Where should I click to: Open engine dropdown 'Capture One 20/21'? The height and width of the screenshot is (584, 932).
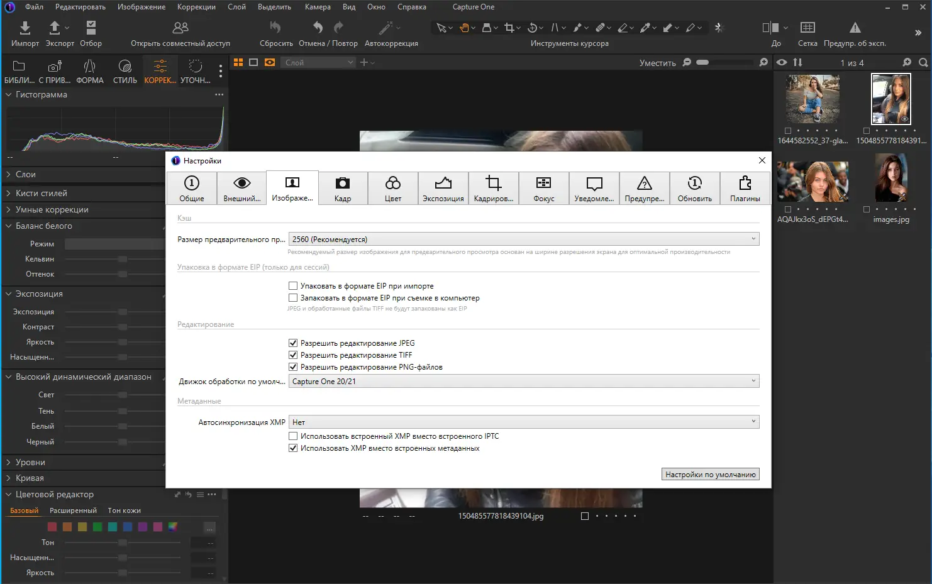click(524, 382)
